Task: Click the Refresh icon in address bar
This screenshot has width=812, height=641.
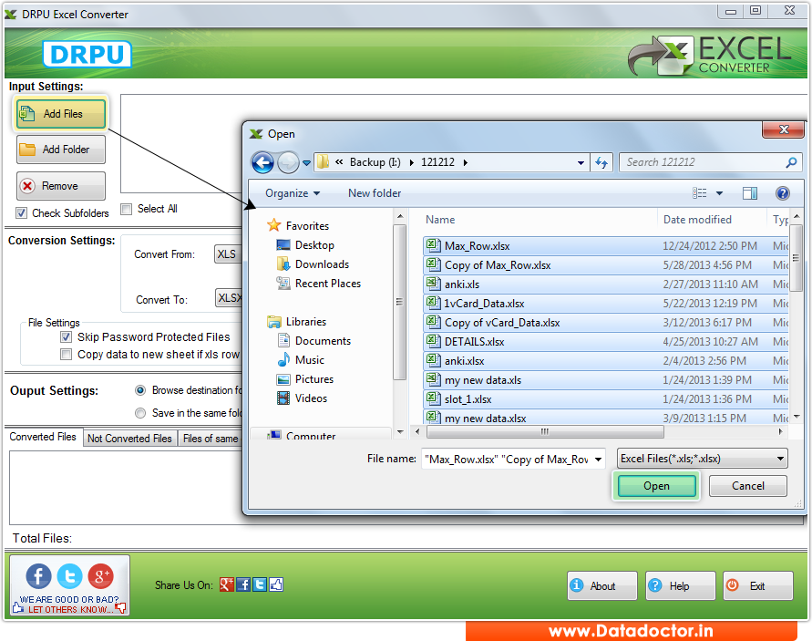Action: click(x=601, y=162)
